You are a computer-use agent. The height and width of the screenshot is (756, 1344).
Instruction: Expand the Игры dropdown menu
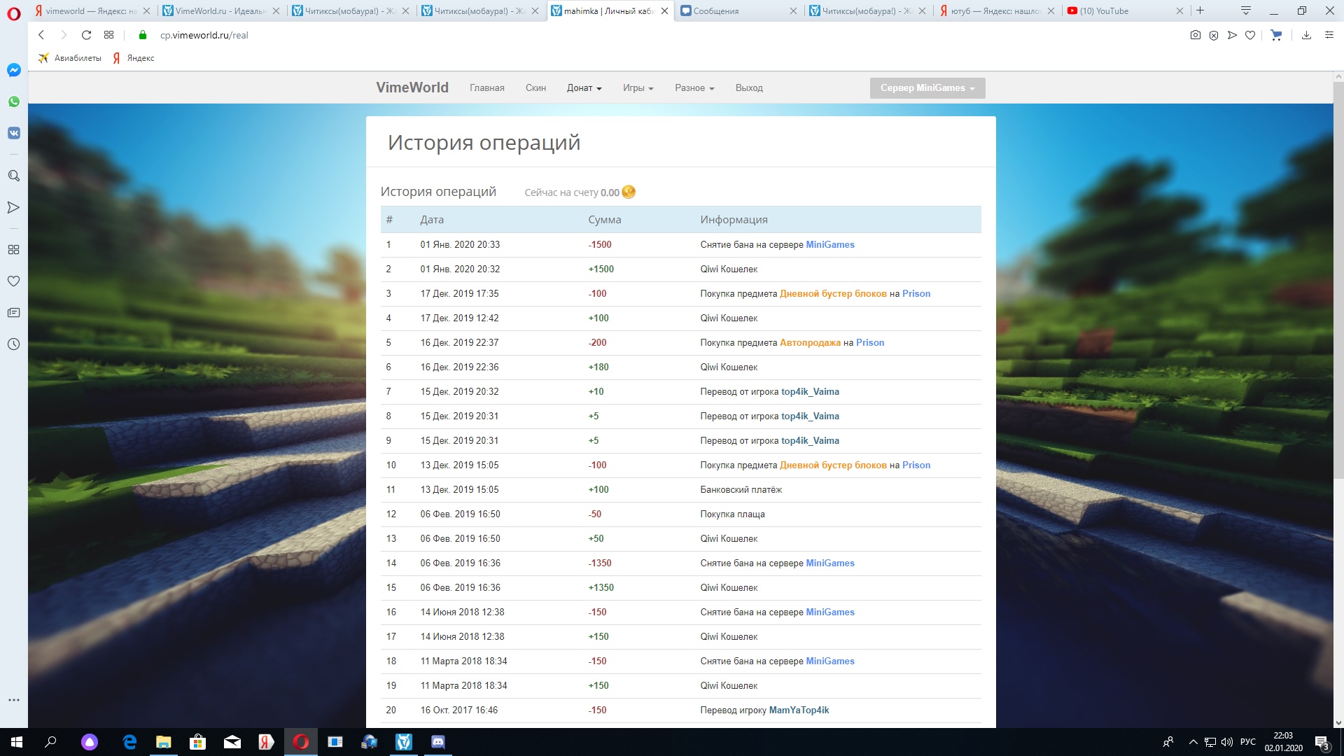(x=638, y=87)
